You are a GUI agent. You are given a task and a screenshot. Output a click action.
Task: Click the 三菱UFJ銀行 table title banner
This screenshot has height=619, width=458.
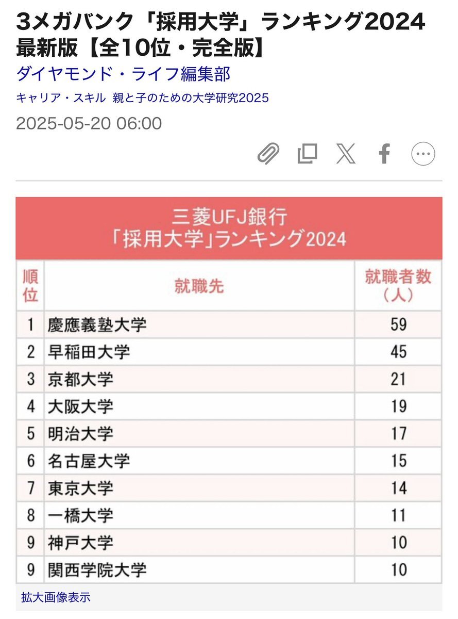coord(229,228)
